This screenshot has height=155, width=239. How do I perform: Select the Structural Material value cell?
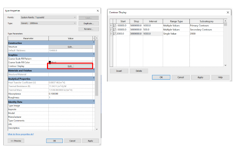click(x=70, y=74)
